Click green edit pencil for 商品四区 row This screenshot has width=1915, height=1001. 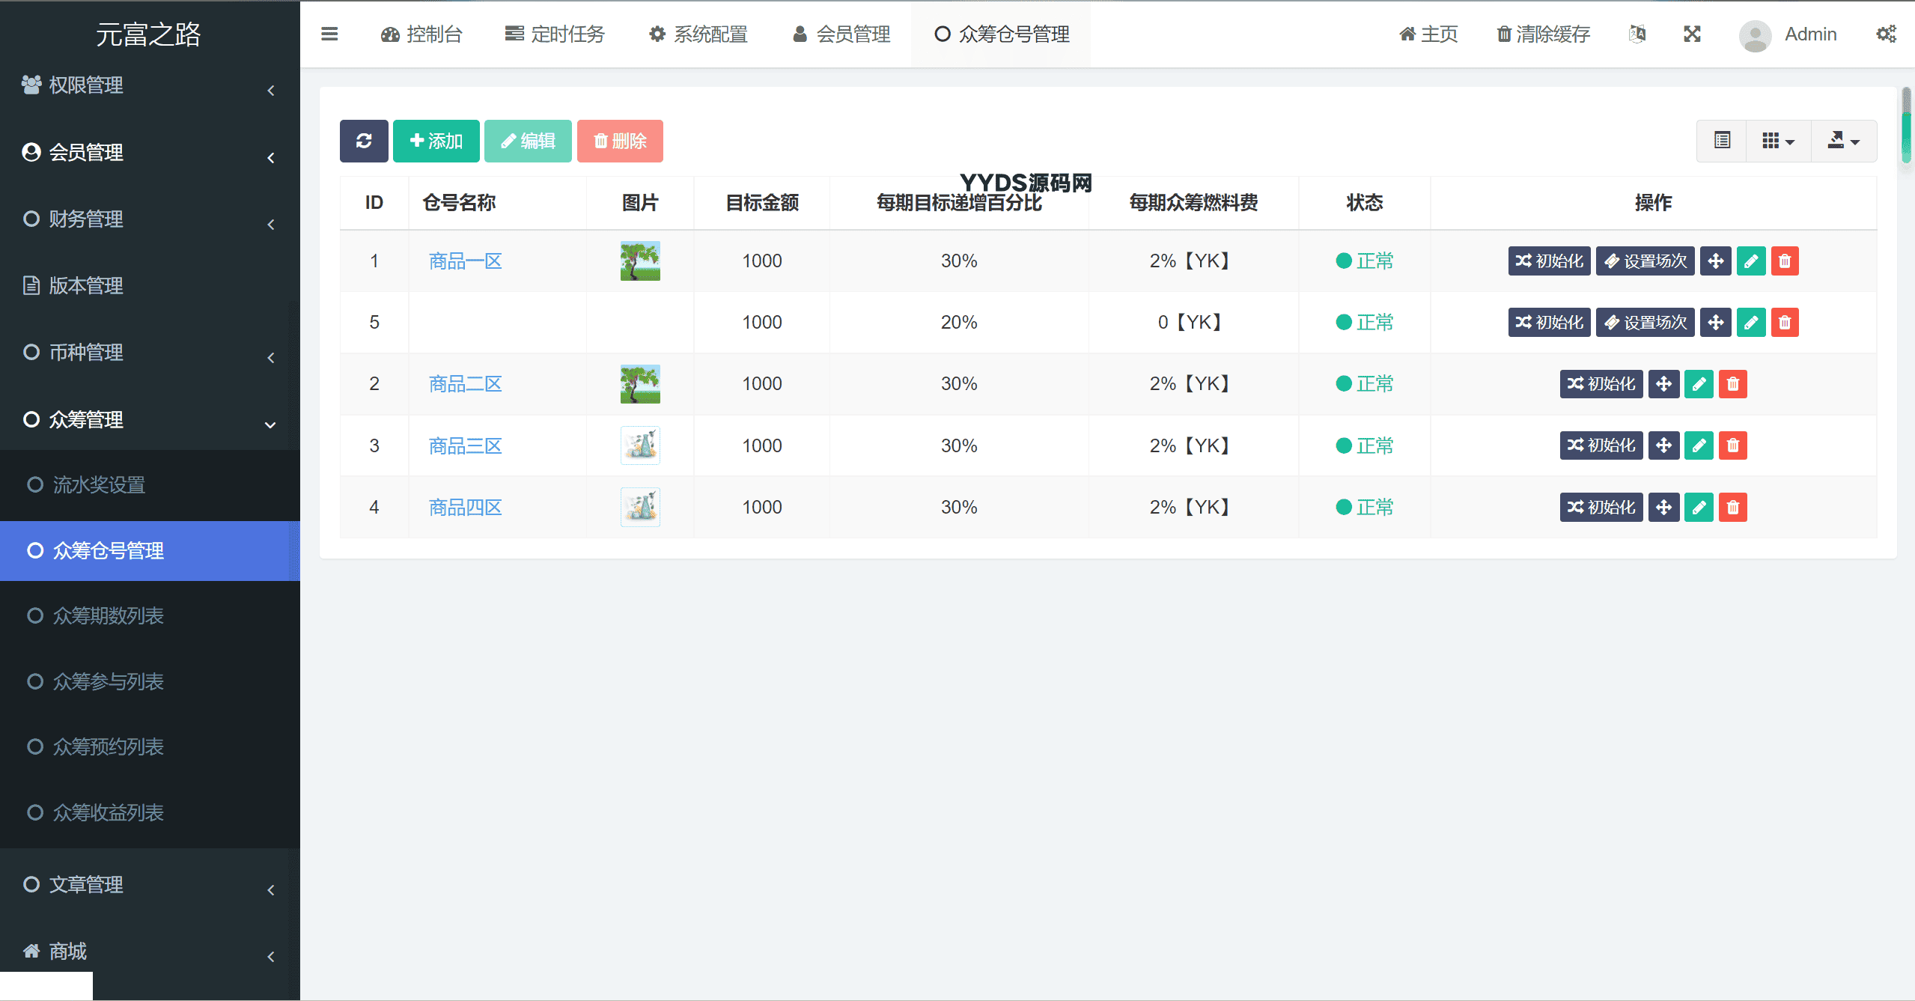1699,508
